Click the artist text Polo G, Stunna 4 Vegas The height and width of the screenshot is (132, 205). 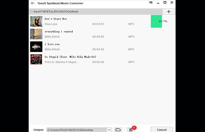62,62
